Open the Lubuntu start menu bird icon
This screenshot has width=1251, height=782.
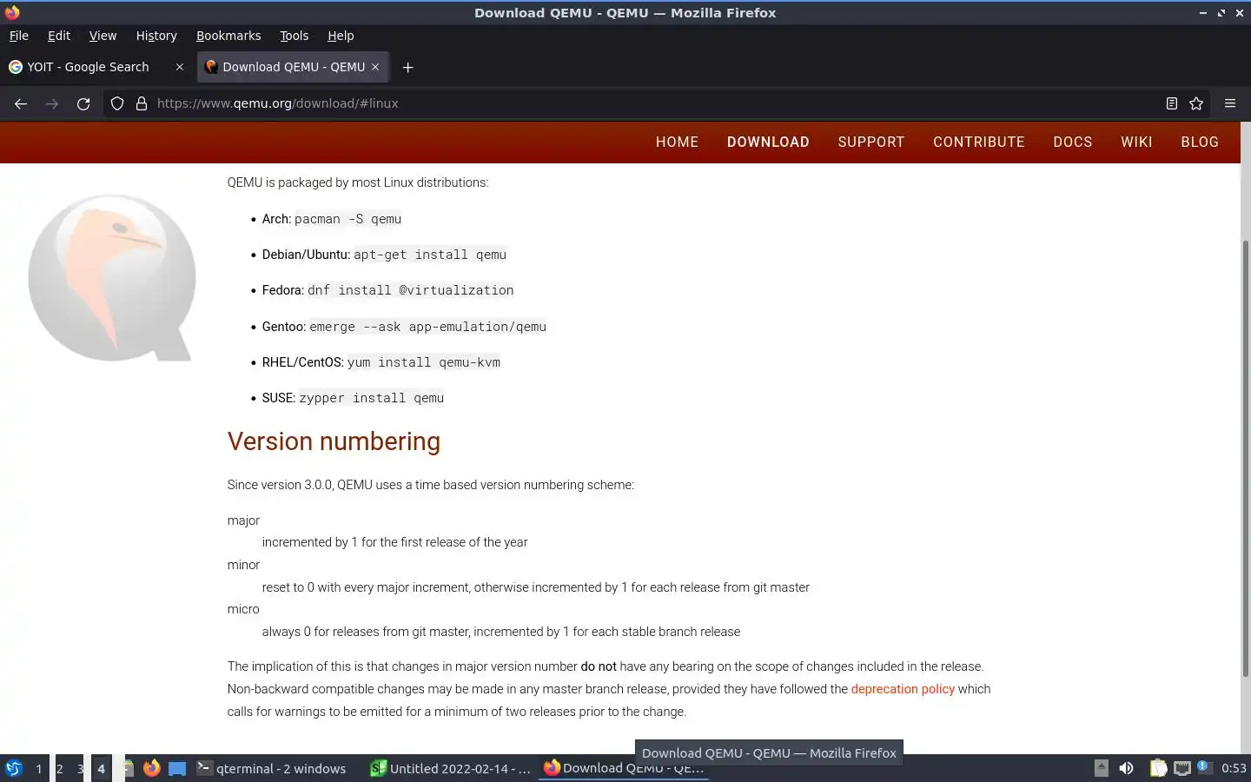coord(13,768)
